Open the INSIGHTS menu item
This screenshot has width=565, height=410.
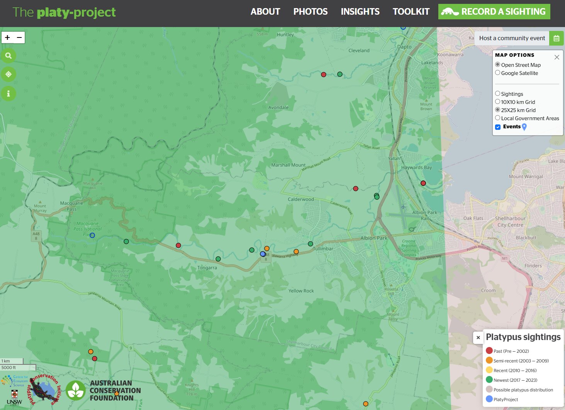pos(360,12)
